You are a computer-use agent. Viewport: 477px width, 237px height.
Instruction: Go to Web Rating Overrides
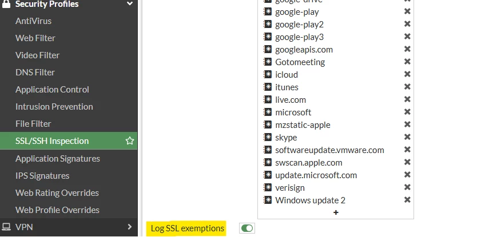click(x=57, y=193)
